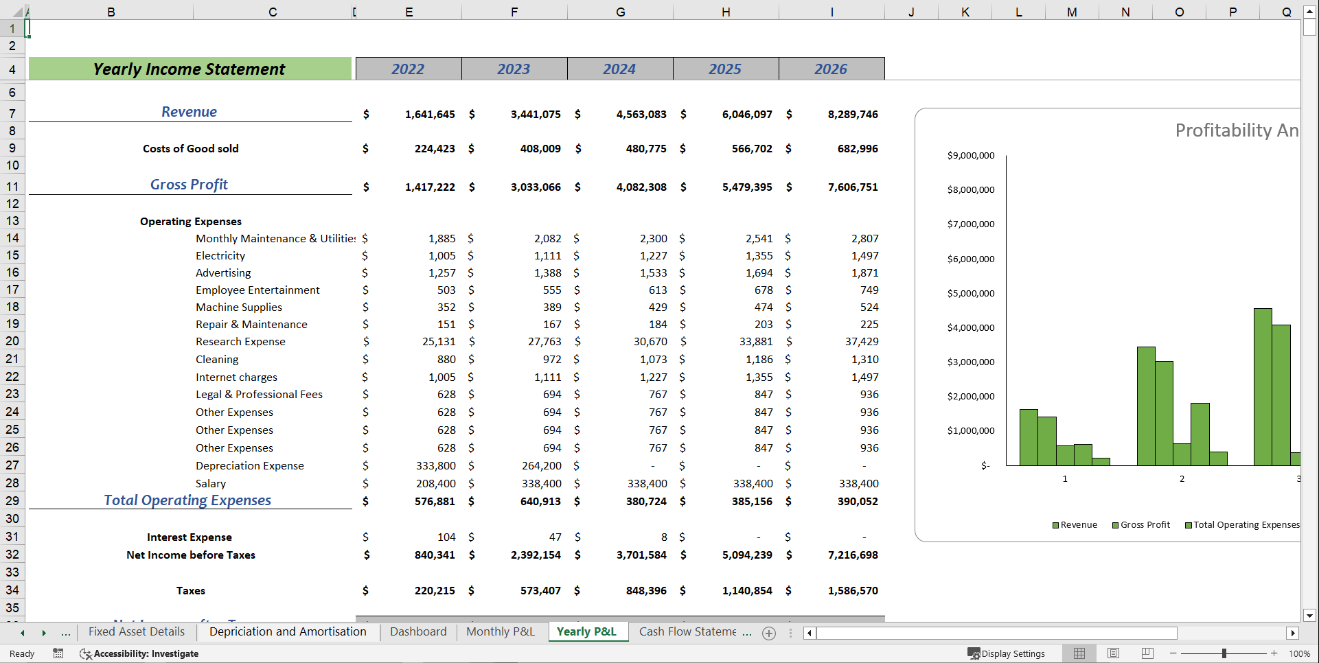Click the vertical scrollbar down arrow
This screenshot has width=1319, height=663.
click(x=1309, y=616)
